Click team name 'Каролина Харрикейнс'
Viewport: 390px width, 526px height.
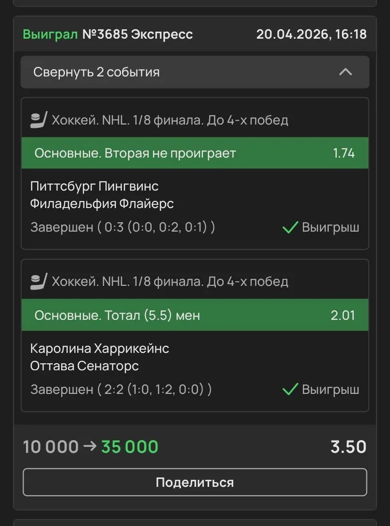[x=99, y=348]
